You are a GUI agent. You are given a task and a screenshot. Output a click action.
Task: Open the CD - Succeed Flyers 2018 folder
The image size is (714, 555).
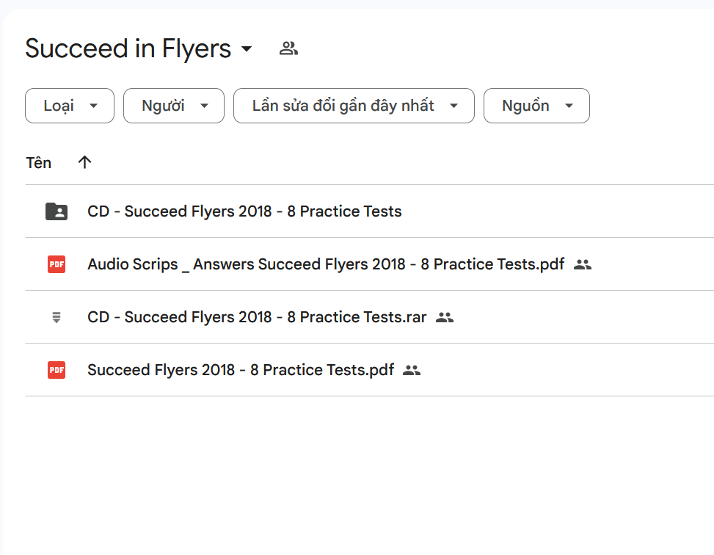point(244,211)
